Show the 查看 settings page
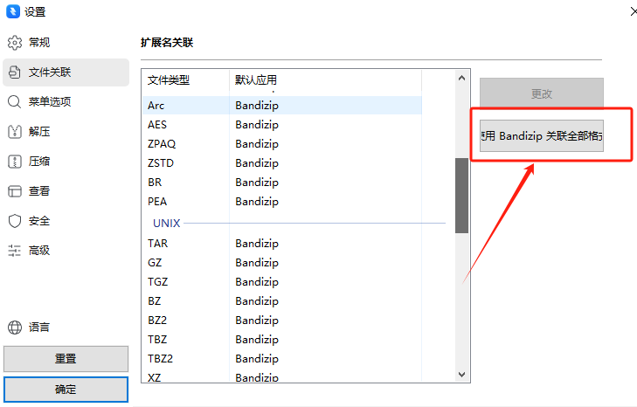Screen dimensions: 637x407 pos(66,191)
